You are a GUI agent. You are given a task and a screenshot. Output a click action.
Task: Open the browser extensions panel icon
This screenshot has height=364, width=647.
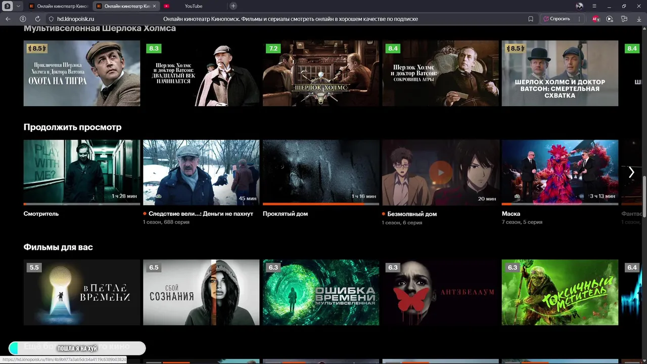coord(624,19)
